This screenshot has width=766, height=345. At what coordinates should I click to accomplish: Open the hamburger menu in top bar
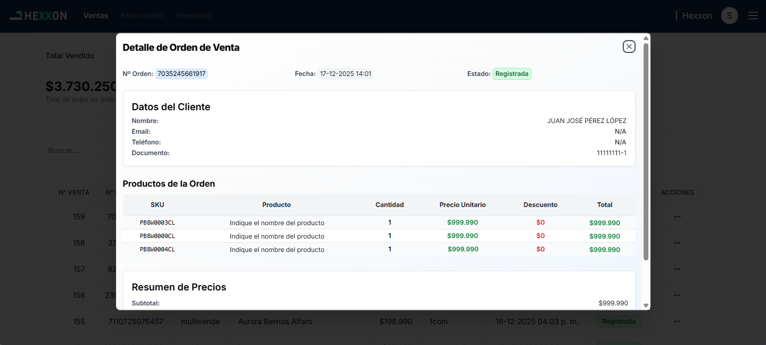point(753,16)
